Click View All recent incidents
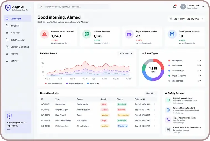The height and width of the screenshot is (141, 210). tap(151, 93)
